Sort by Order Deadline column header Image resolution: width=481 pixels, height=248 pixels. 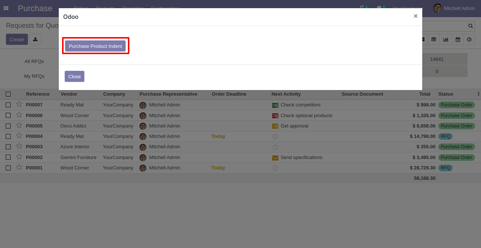[x=229, y=94]
